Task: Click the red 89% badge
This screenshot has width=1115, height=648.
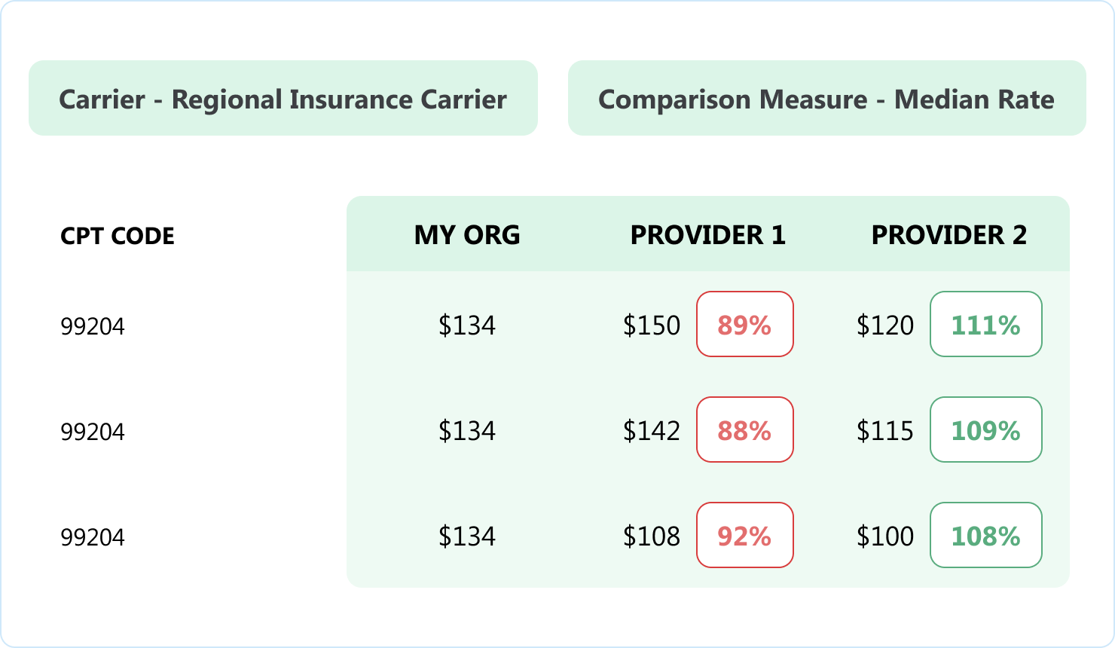Action: [744, 325]
